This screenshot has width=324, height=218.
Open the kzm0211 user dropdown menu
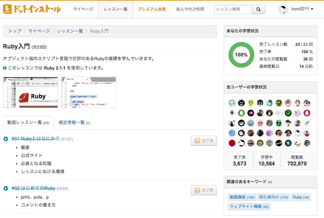tap(303, 9)
